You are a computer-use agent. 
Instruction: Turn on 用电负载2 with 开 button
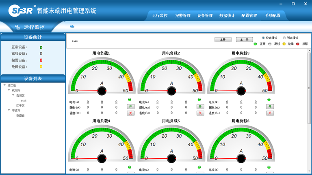tap(200, 107)
